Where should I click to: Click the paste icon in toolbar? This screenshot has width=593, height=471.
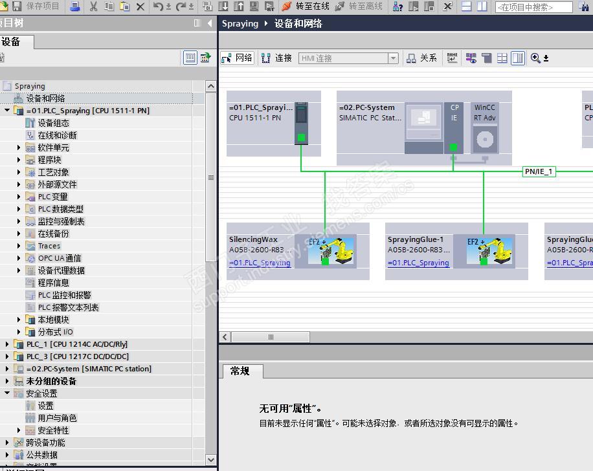pyautogui.click(x=124, y=6)
